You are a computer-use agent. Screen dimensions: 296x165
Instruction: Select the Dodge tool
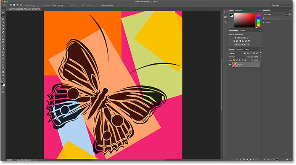[3, 55]
